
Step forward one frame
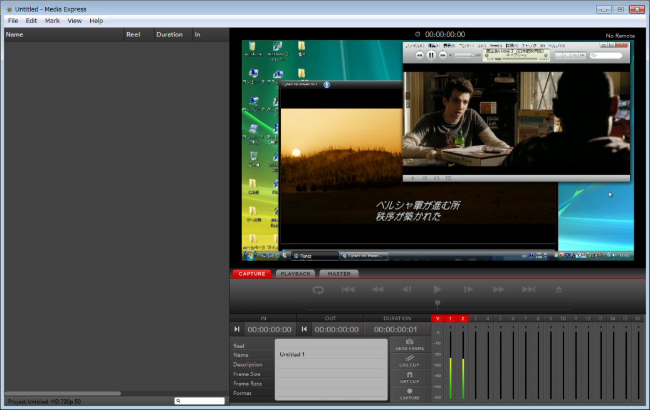coord(468,290)
